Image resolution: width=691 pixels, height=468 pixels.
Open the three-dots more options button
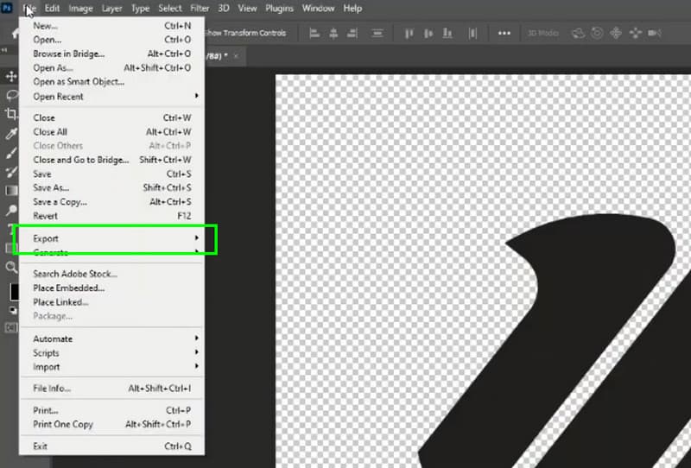pos(504,33)
